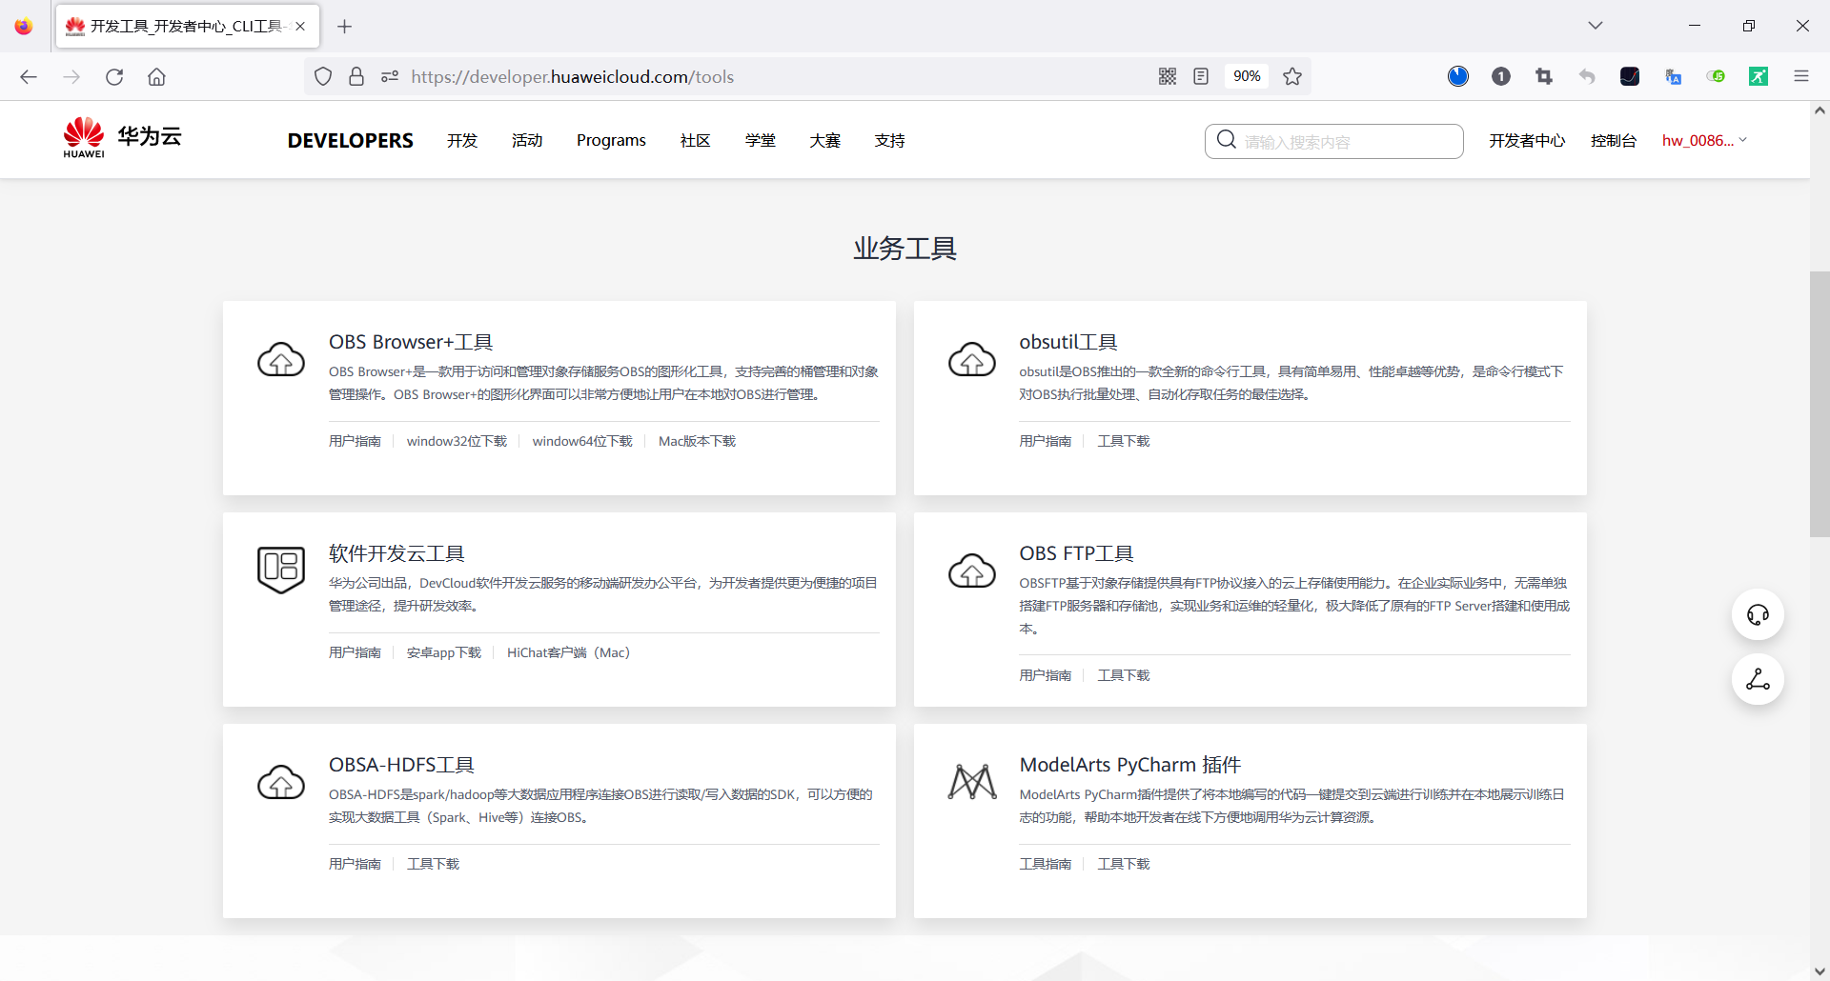Toggle the connection security padlock panel

tap(356, 76)
